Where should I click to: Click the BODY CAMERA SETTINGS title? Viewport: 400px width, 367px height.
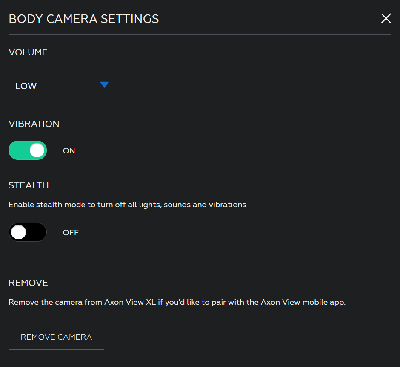click(x=83, y=19)
